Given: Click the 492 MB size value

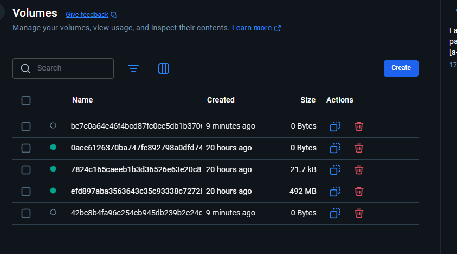Looking at the screenshot, I should pyautogui.click(x=303, y=191).
